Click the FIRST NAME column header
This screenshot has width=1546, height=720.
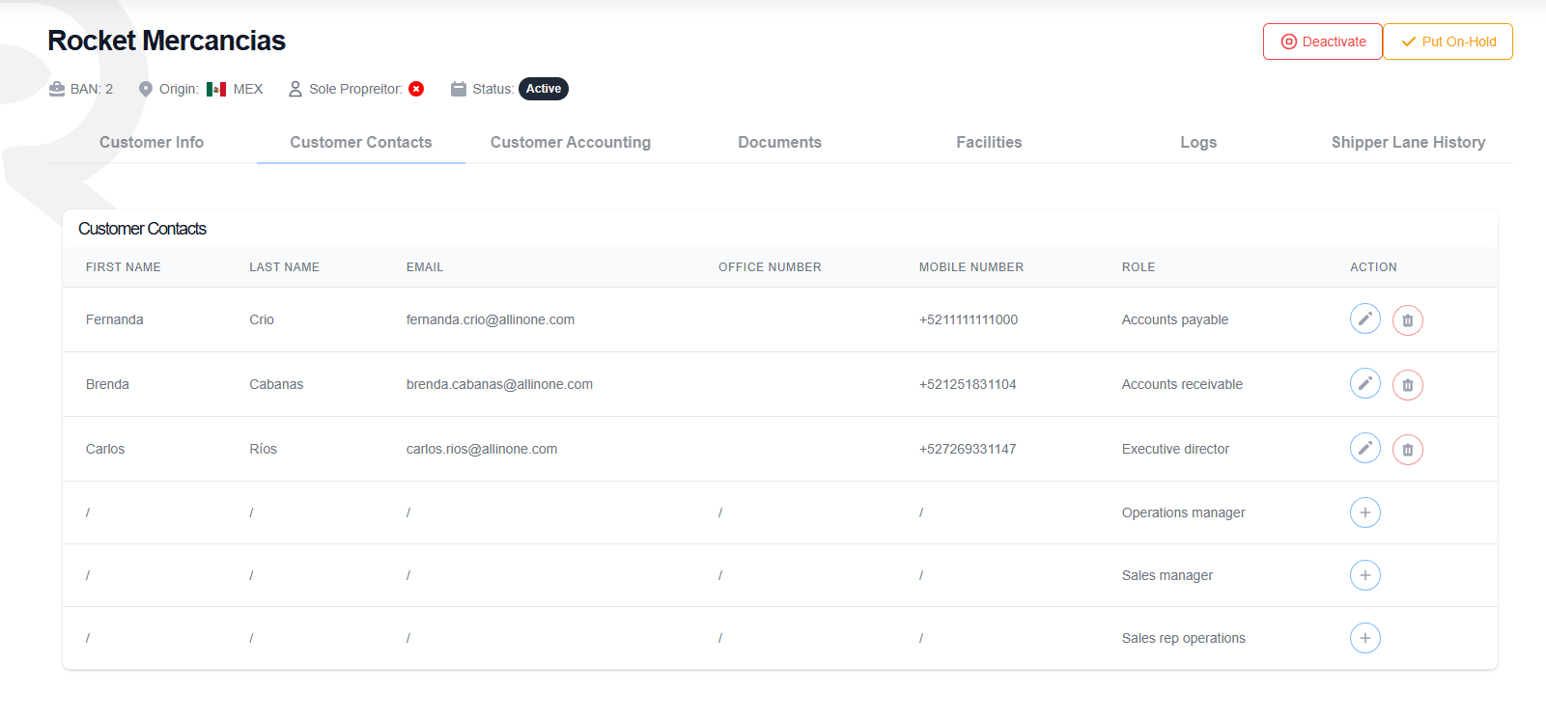tap(124, 267)
